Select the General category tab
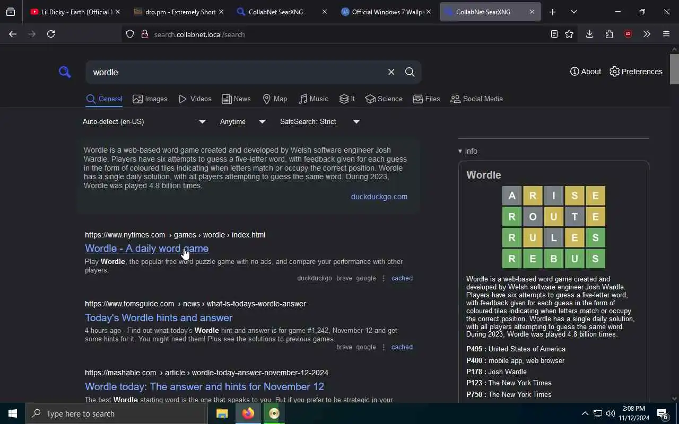Viewport: 679px width, 424px height. point(104,99)
